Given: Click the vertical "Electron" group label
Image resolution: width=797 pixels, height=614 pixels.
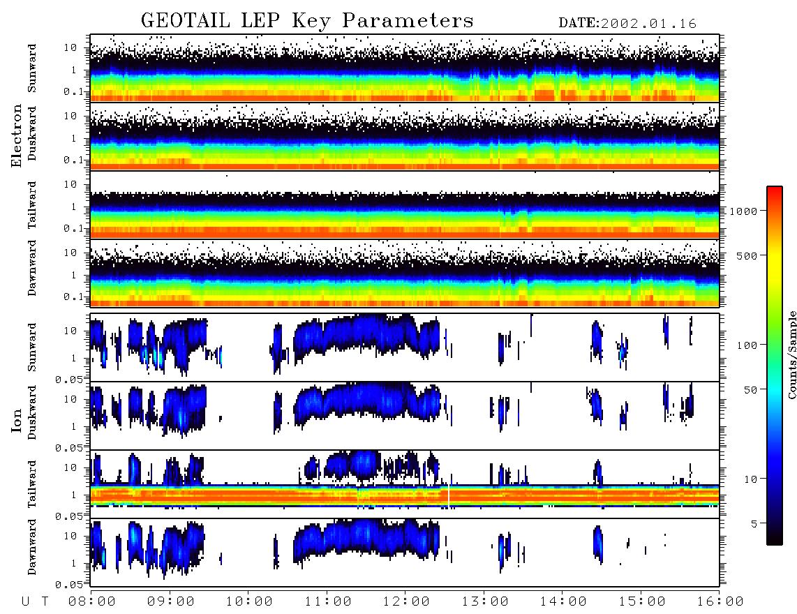Looking at the screenshot, I should pyautogui.click(x=17, y=136).
